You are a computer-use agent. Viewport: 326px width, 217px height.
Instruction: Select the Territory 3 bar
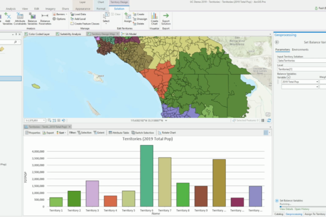pos(93,194)
